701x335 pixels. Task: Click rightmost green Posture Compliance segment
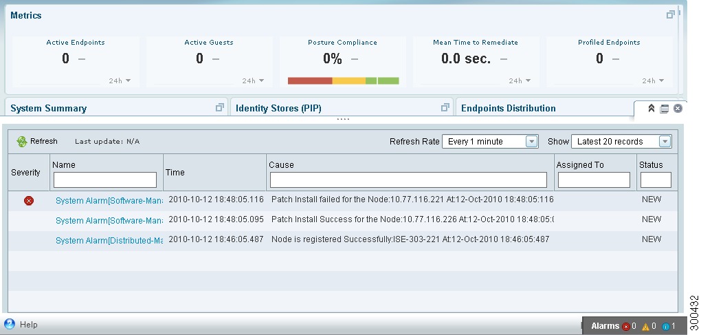click(388, 81)
